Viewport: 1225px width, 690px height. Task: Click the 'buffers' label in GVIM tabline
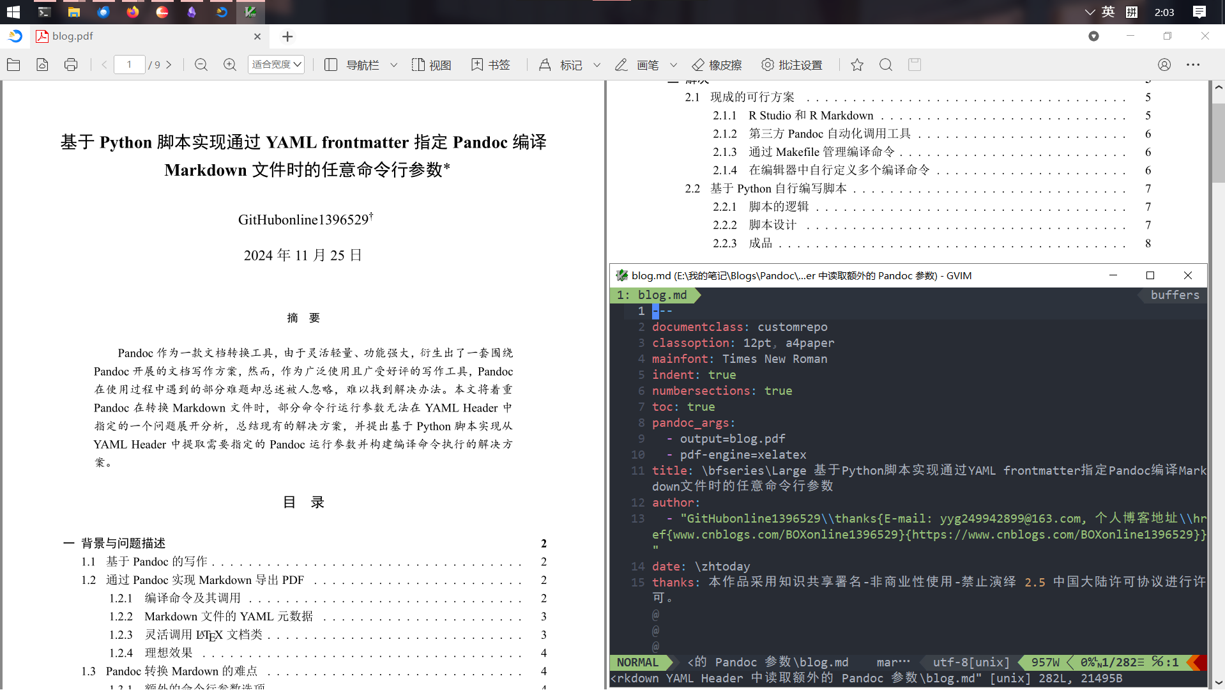1175,295
